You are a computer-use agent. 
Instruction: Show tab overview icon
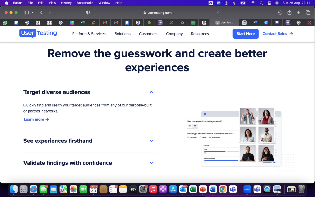click(x=307, y=12)
